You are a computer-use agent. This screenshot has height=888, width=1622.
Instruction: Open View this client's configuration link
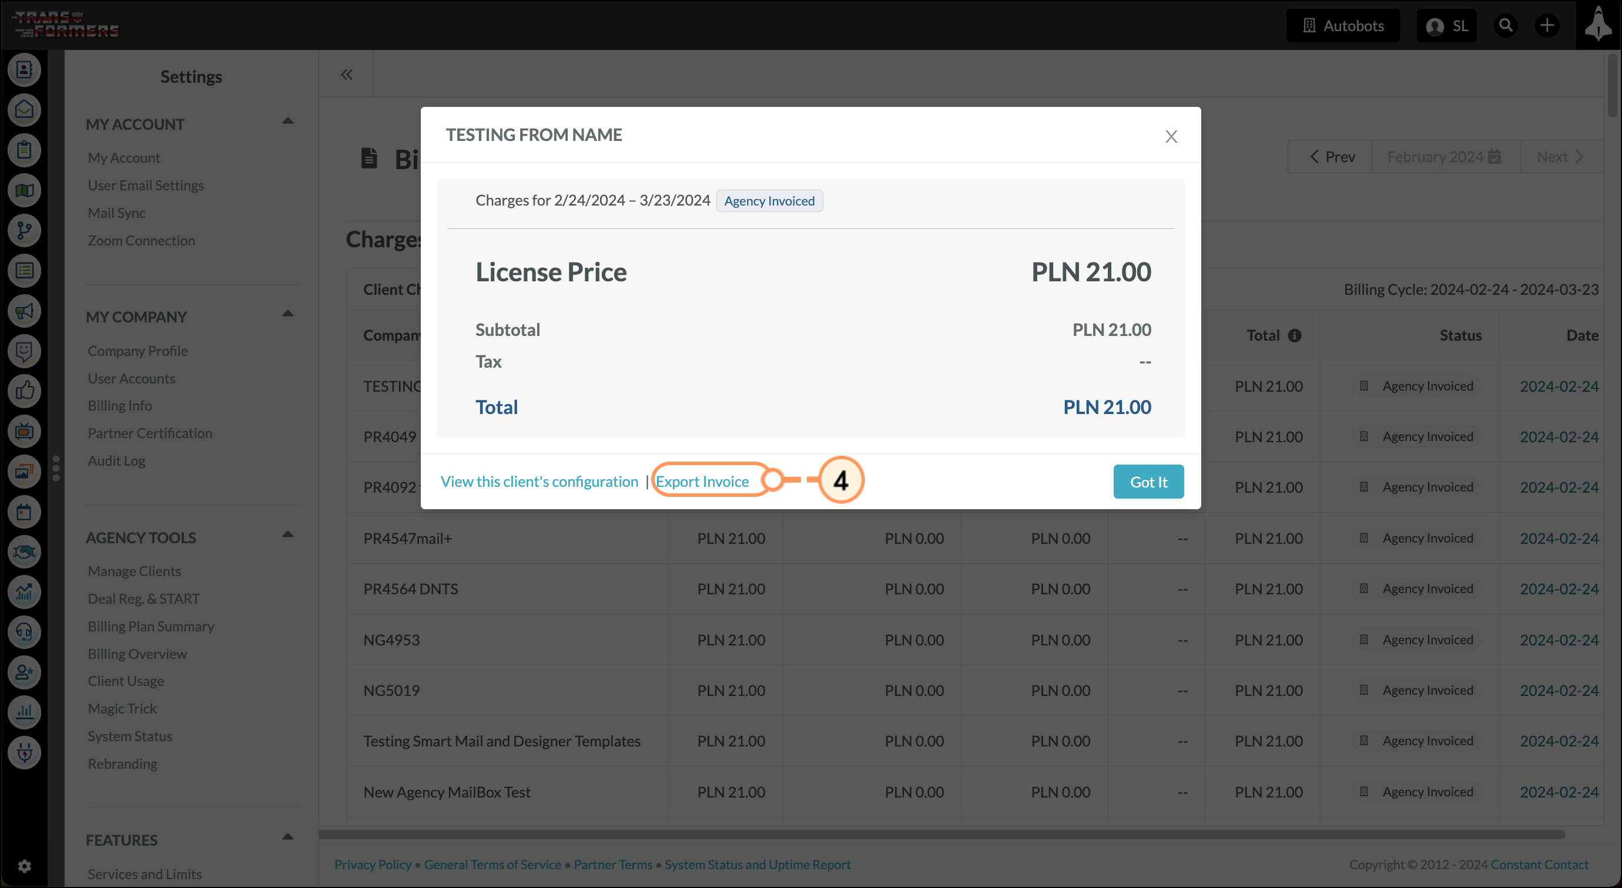[539, 482]
